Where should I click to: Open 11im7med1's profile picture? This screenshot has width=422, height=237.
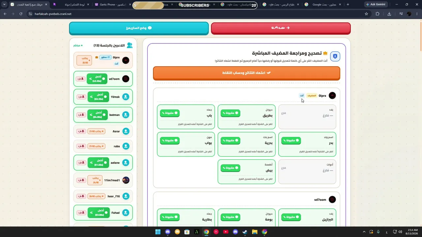pyautogui.click(x=126, y=180)
